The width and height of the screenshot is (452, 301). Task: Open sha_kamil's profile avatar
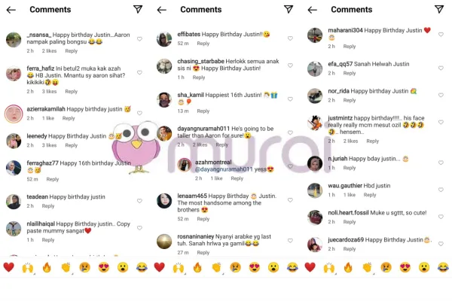coord(164,100)
